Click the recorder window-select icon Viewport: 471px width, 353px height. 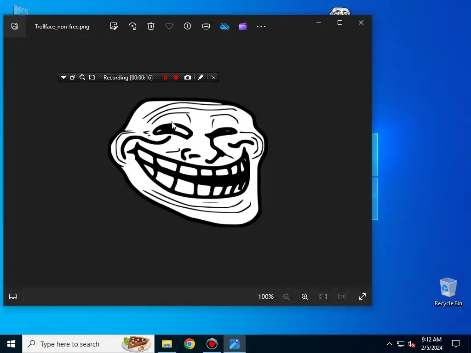point(72,77)
